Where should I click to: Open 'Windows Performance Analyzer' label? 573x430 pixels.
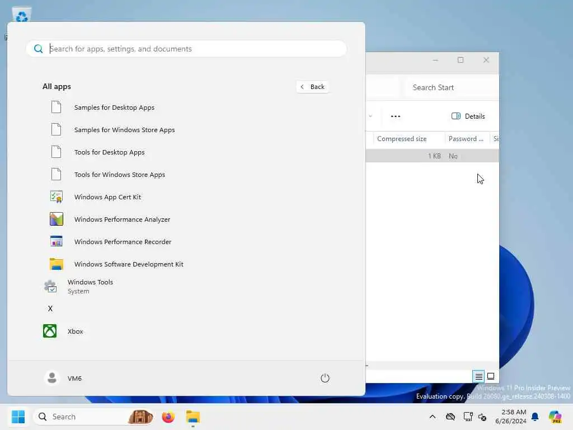122,219
